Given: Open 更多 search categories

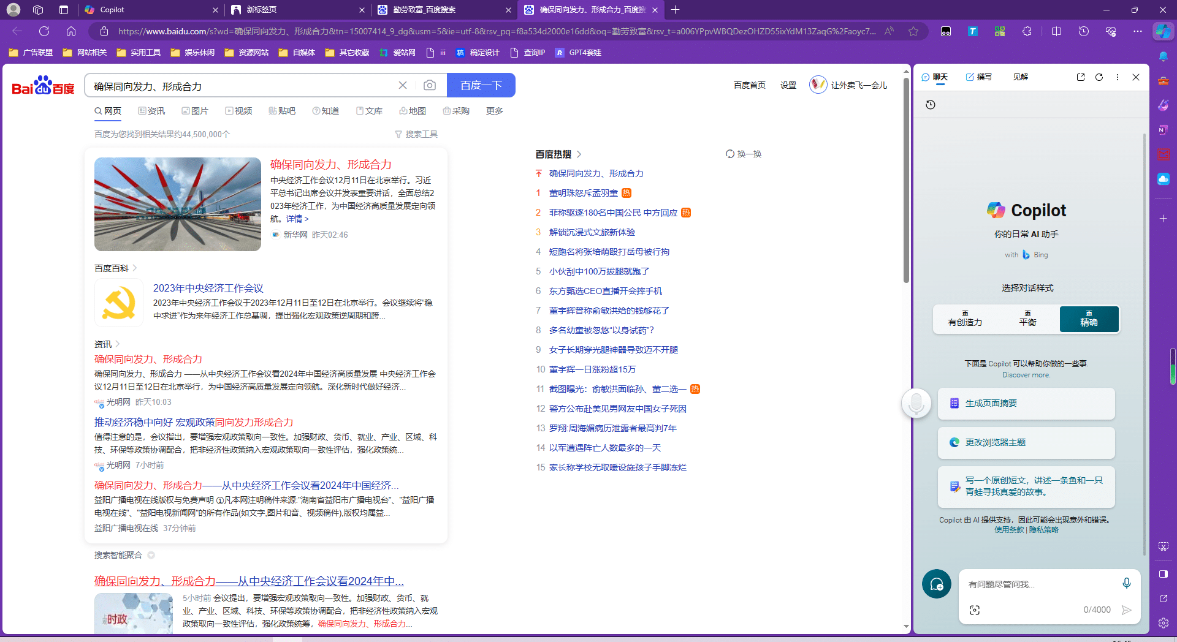Looking at the screenshot, I should click(495, 111).
